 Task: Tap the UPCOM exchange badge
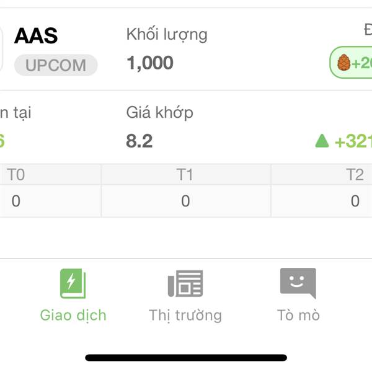(x=56, y=65)
